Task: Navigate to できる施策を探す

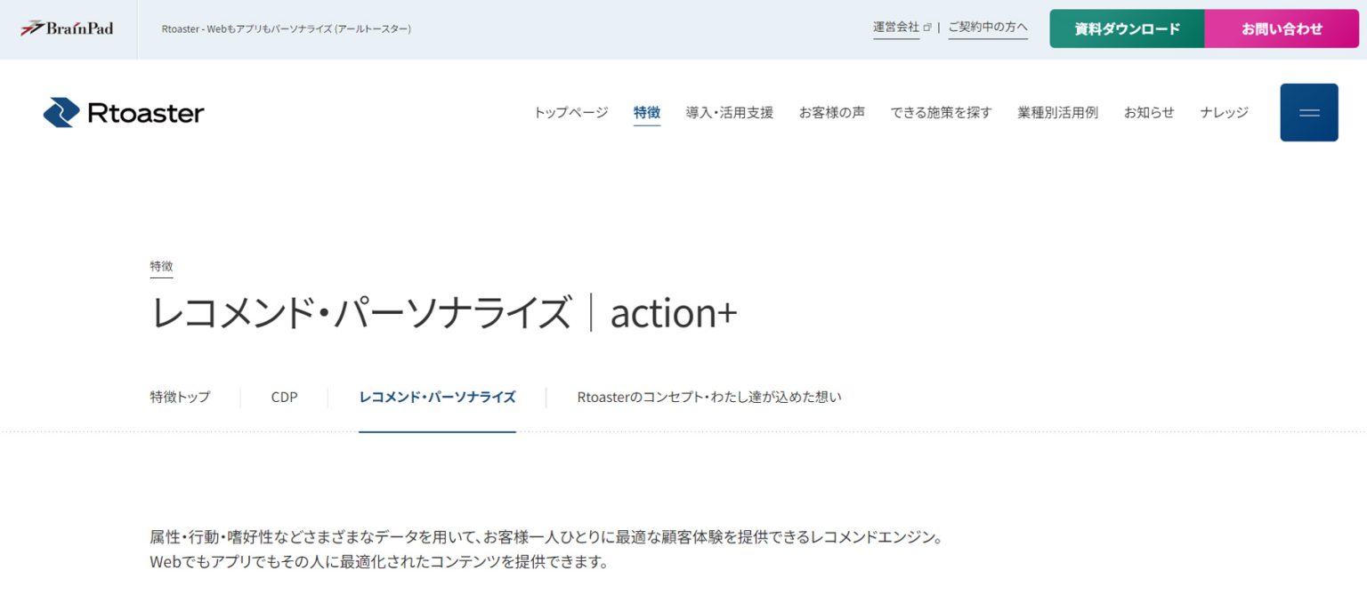Action: pos(941,112)
